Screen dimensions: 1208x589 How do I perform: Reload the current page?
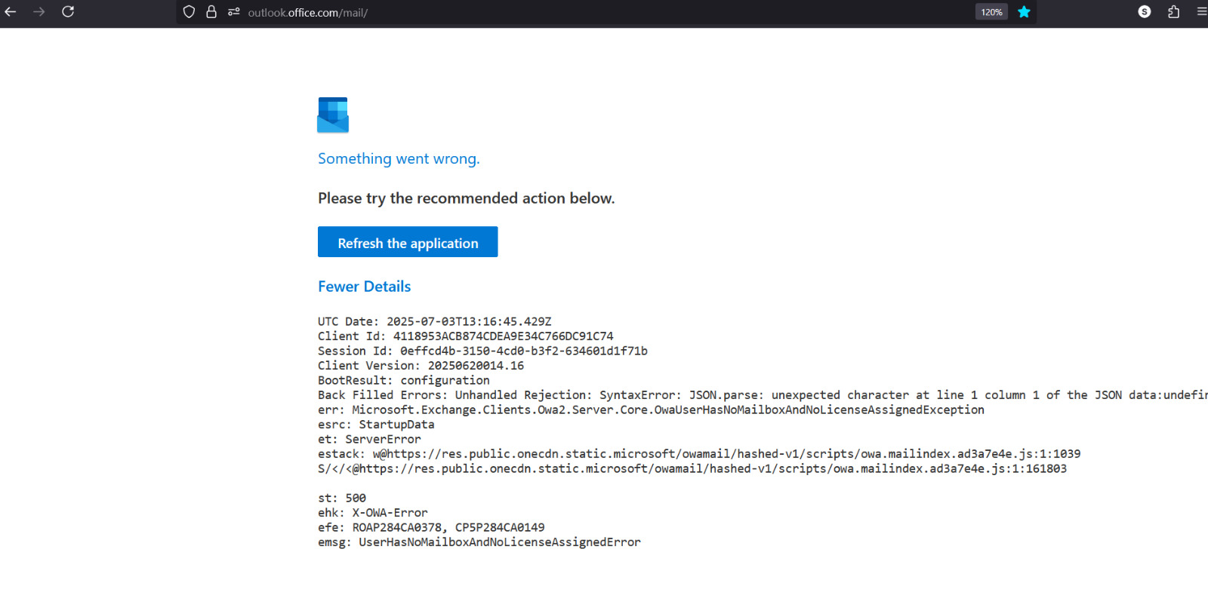click(x=68, y=12)
